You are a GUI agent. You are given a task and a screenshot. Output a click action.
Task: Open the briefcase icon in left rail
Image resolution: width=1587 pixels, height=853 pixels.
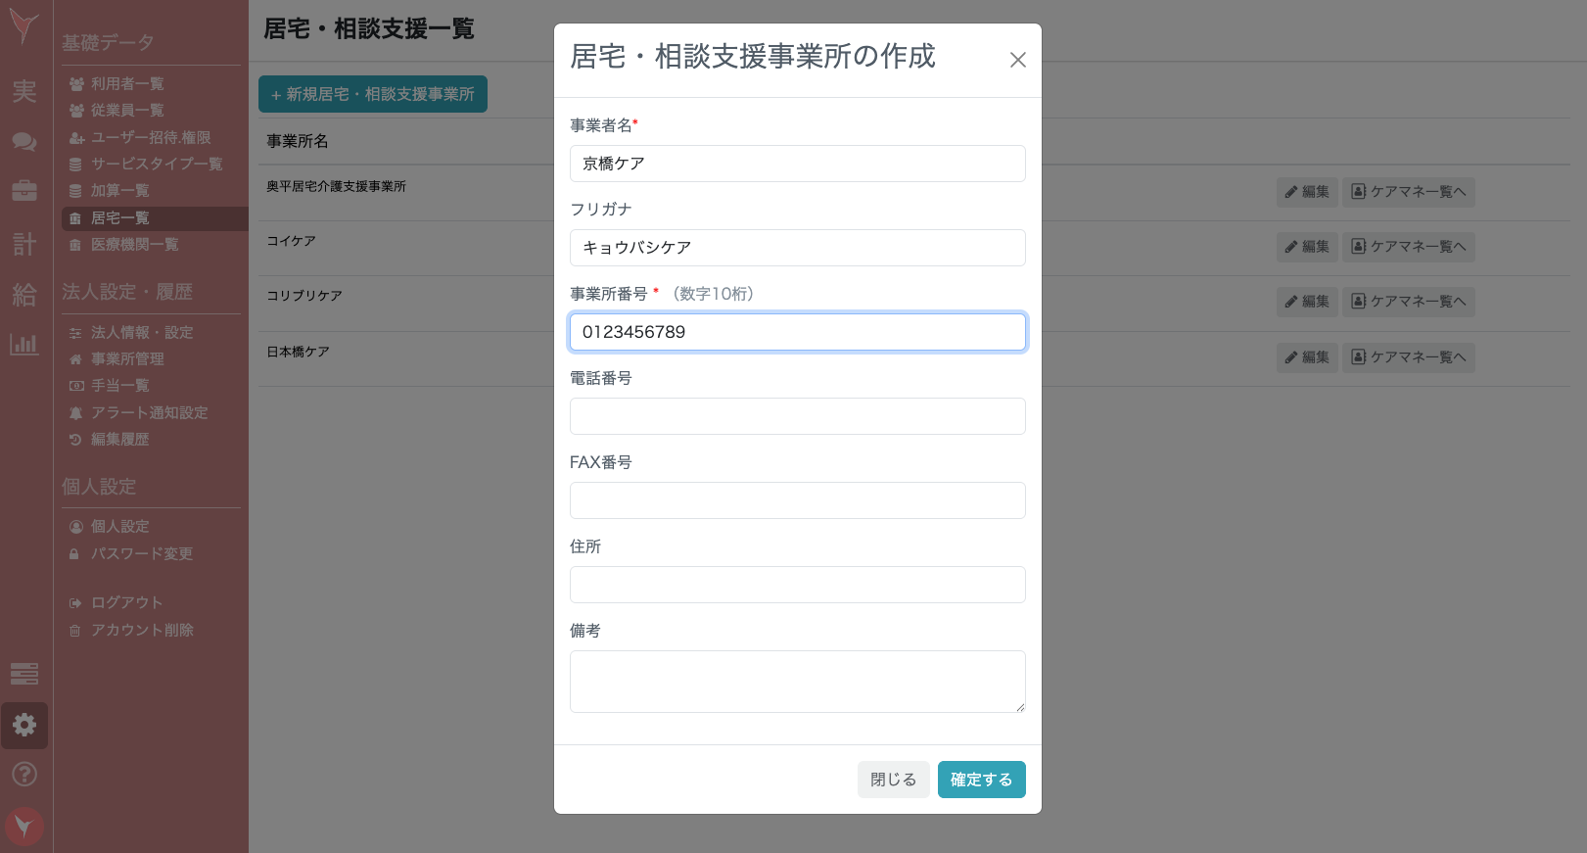24,191
